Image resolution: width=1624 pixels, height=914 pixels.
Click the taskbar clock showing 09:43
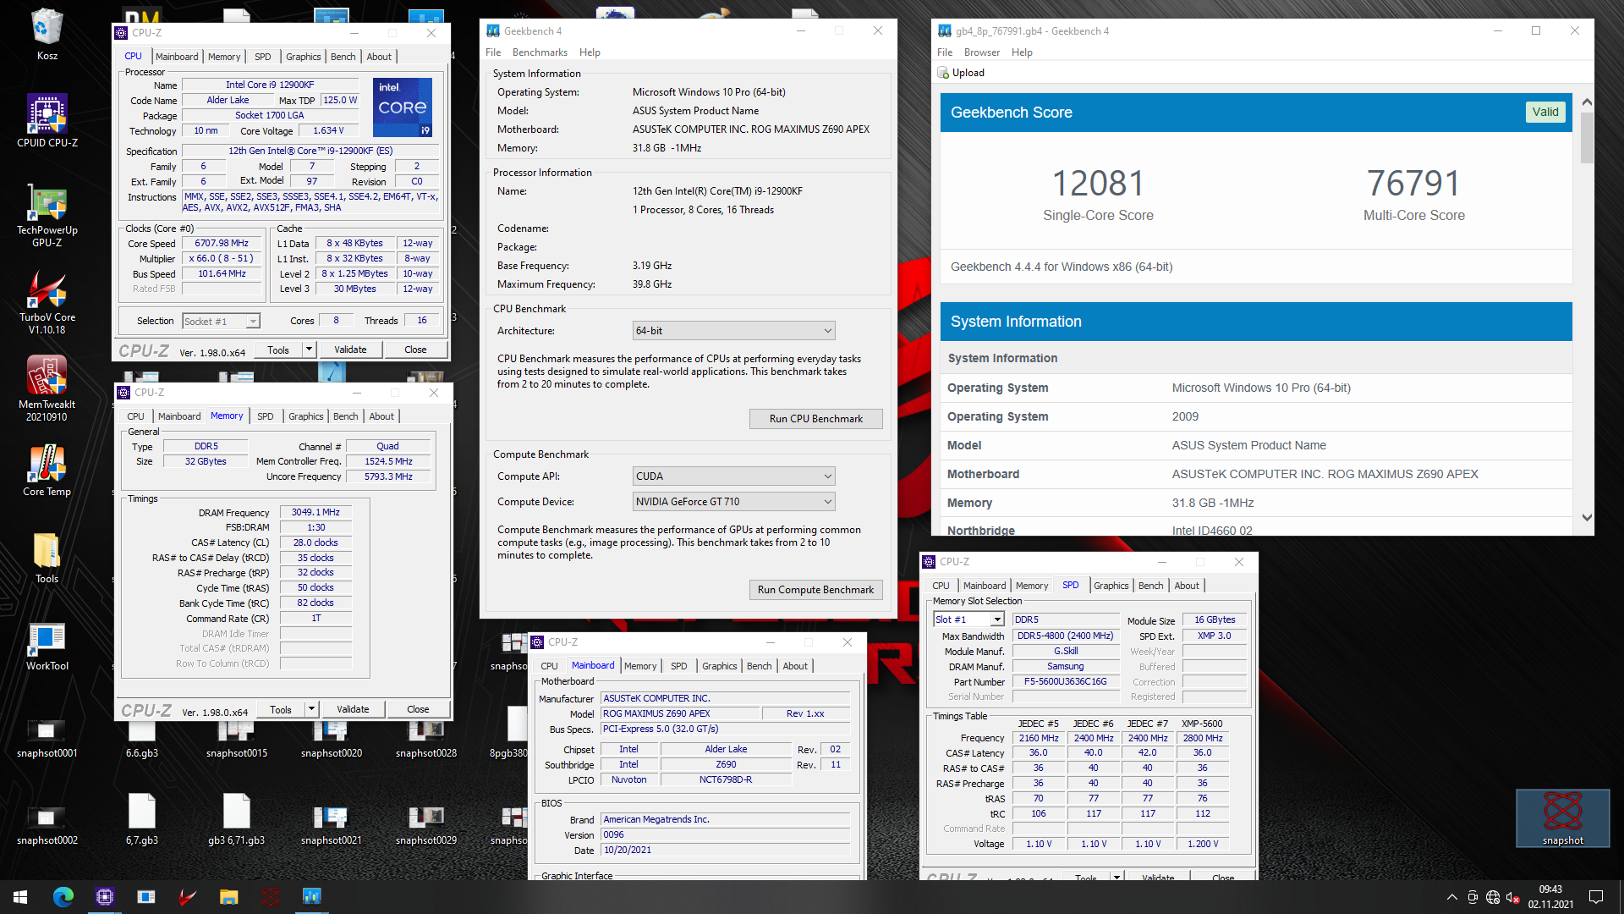coord(1550,897)
